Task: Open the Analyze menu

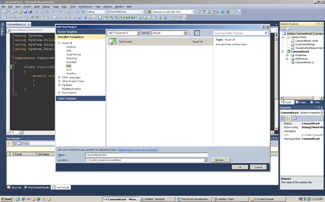Action: [x=108, y=6]
